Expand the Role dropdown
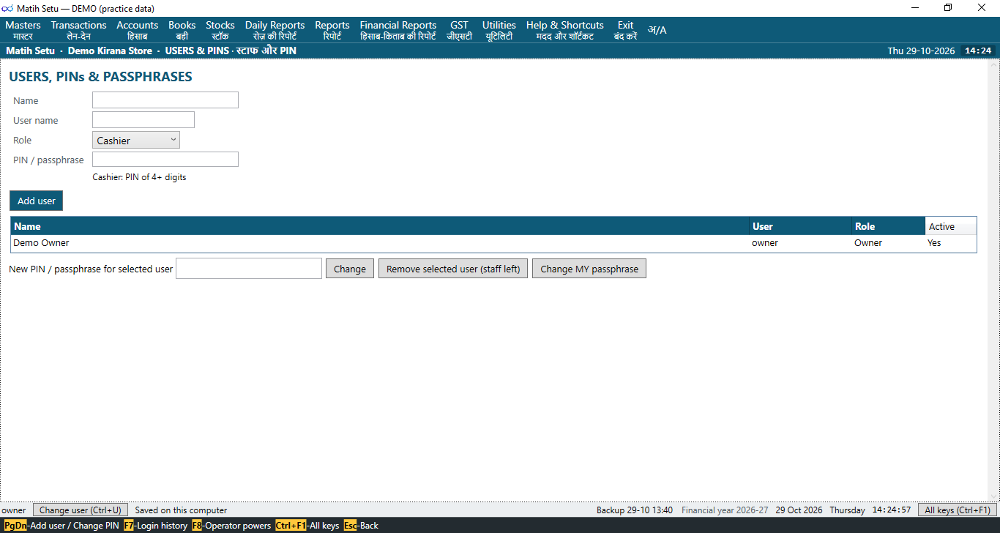This screenshot has height=533, width=1000. [136, 140]
